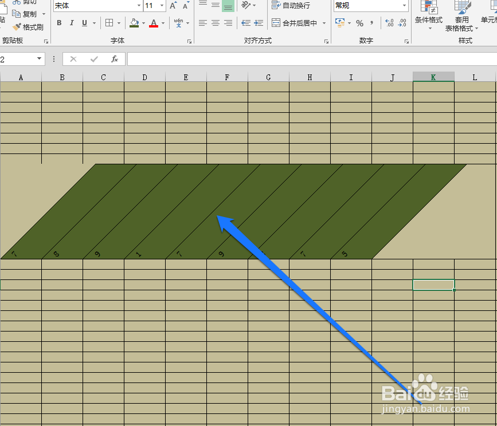
Task: Increase decimal places
Action: coord(389,23)
